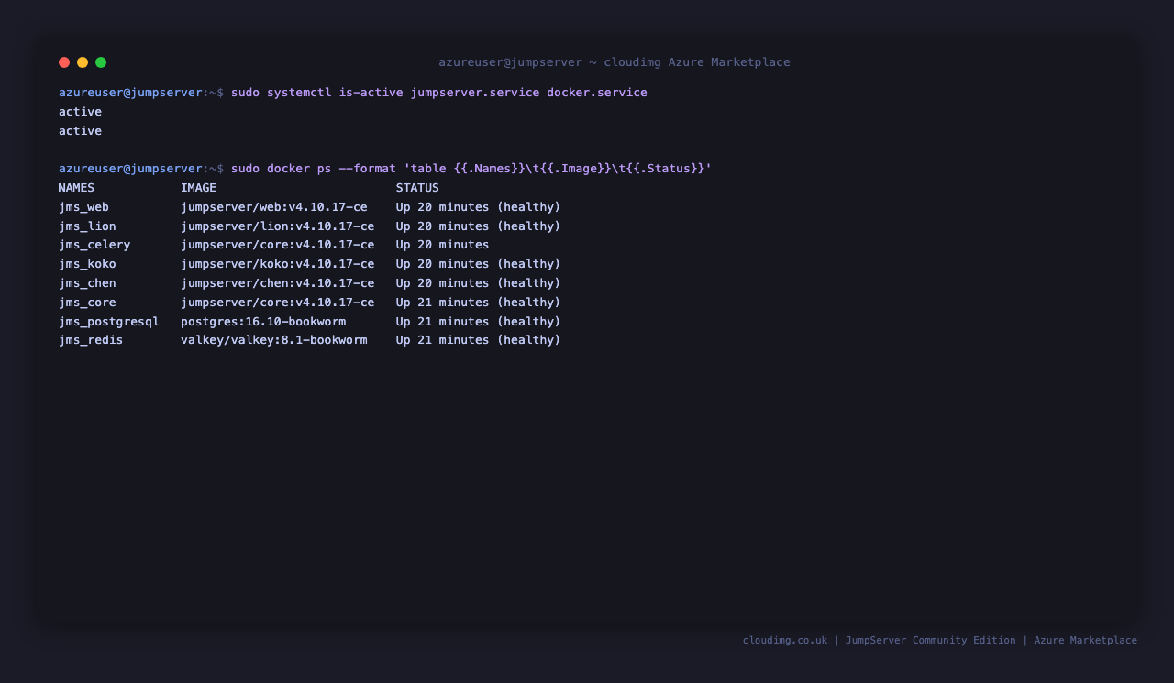Screen dimensions: 1174x683
Task: Click image 'jumpserver/chen:v4.10.17-ce'
Action: point(278,283)
